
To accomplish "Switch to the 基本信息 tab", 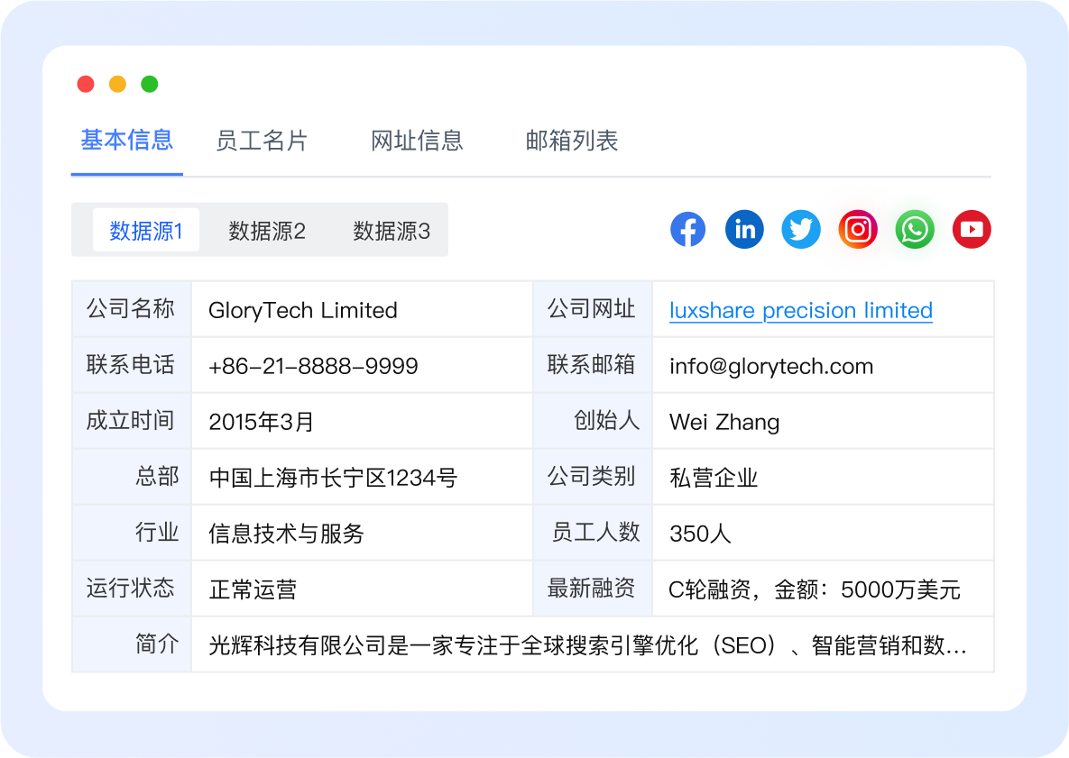I will pos(127,141).
